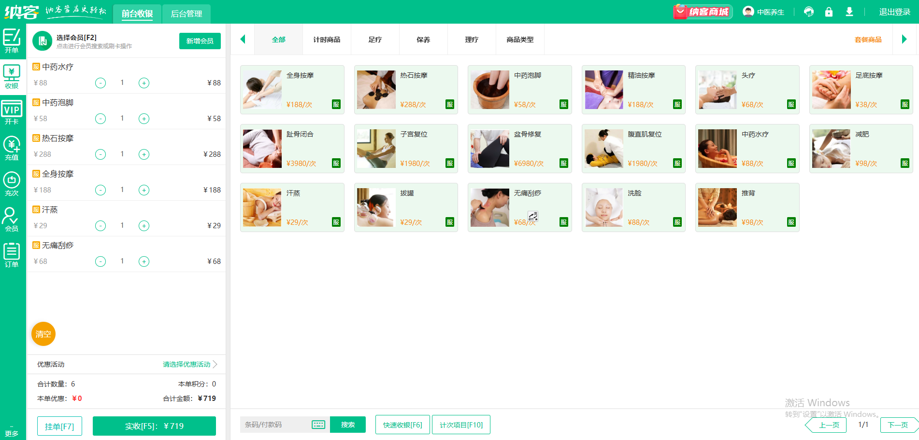Screen dimensions: 919x440
Task: Open the 充值 recharge sidebar icon
Action: (12, 148)
